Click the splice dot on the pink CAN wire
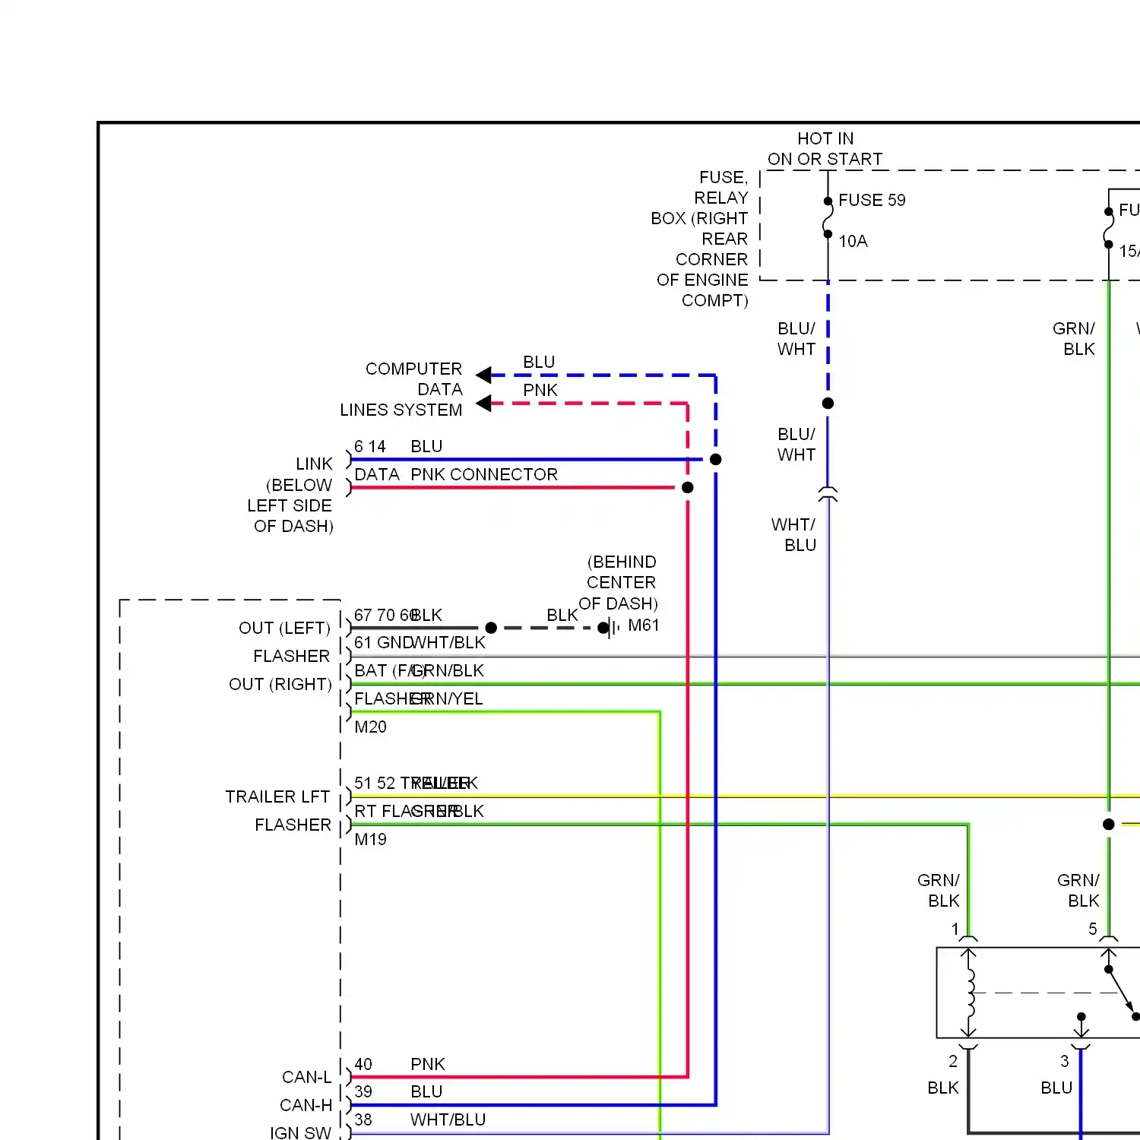Screen dimensions: 1140x1140 (x=688, y=487)
